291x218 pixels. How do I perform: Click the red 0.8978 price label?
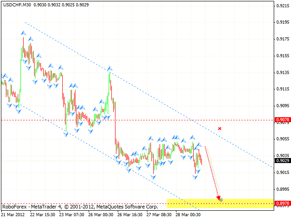click(282, 203)
